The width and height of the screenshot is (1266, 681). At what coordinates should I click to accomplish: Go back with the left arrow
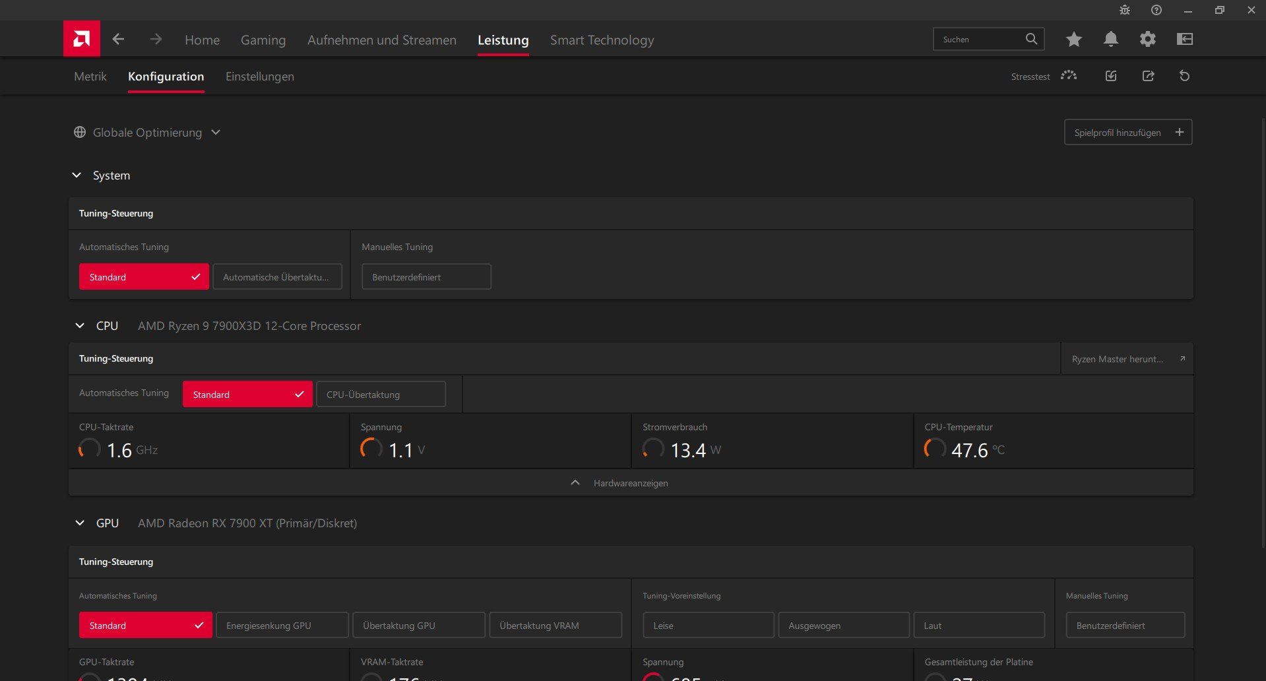click(118, 40)
